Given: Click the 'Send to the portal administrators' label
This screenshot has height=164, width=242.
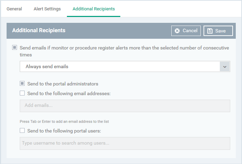Looking at the screenshot, I should pyautogui.click(x=63, y=84).
